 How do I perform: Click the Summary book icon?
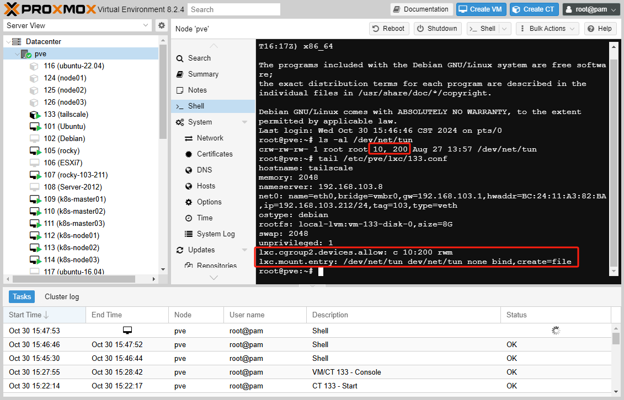point(180,74)
